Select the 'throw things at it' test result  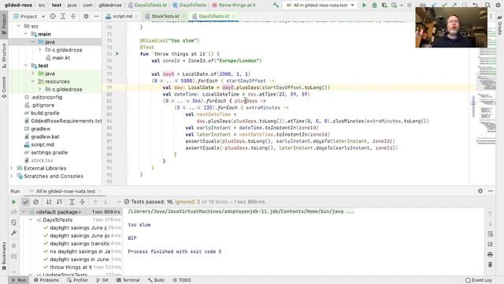pyautogui.click(x=71, y=267)
